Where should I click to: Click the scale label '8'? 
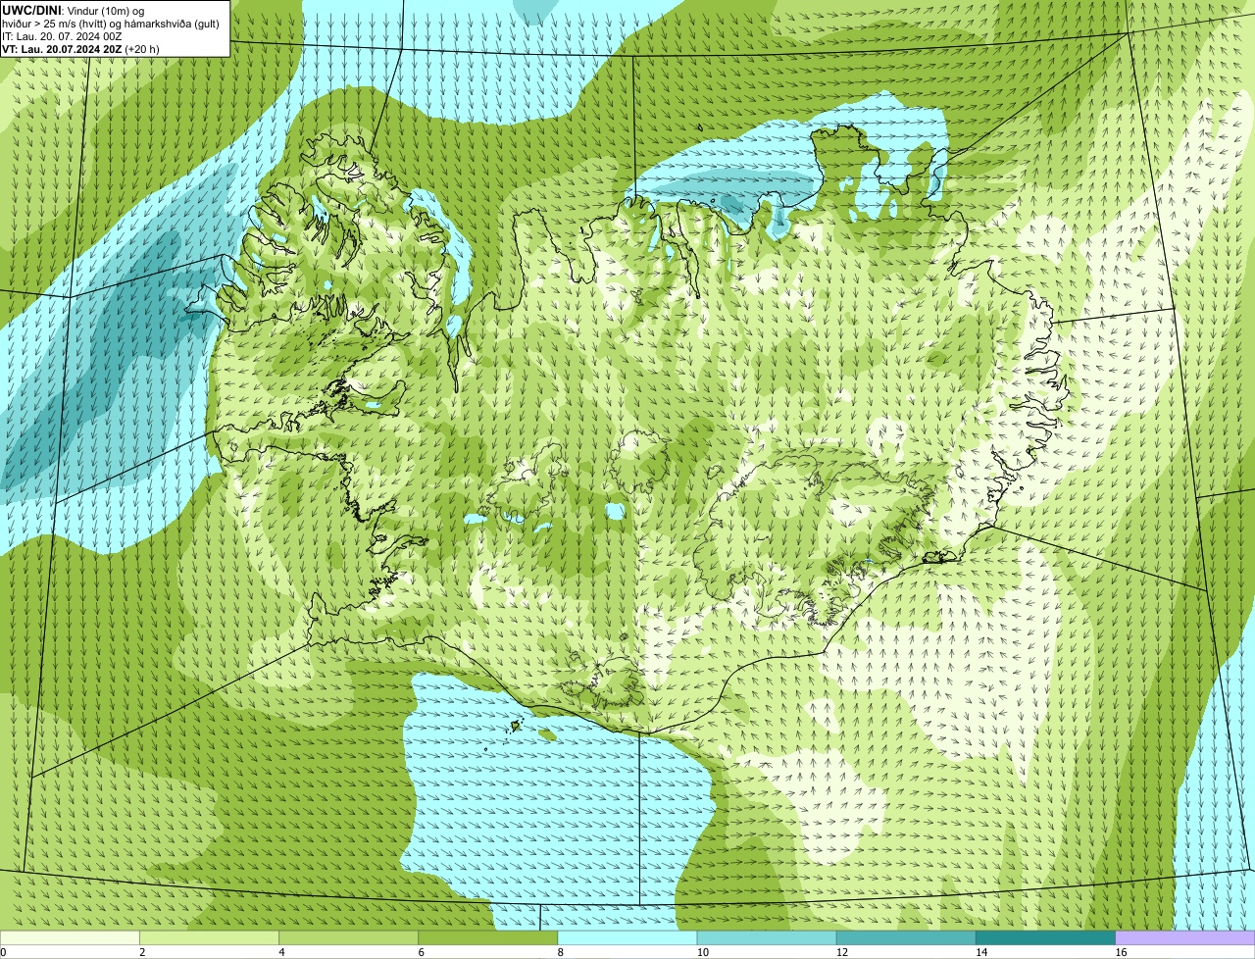(x=561, y=952)
